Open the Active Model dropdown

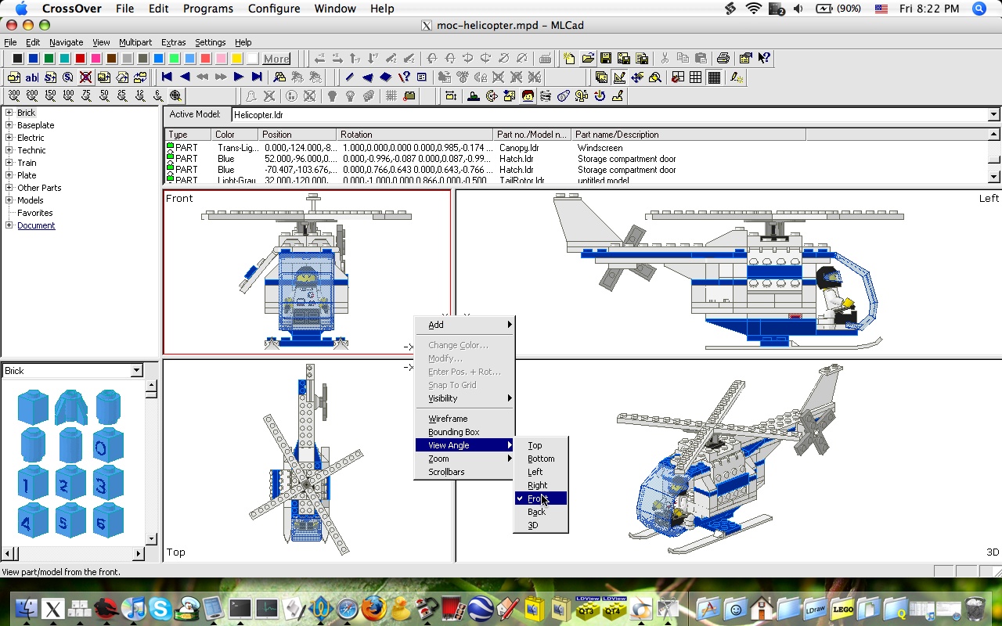pos(993,115)
